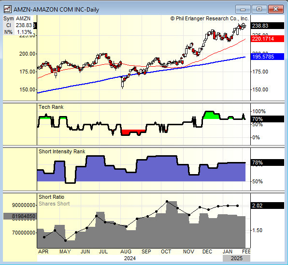Click the NOV month label on the time axis

tap(188, 251)
